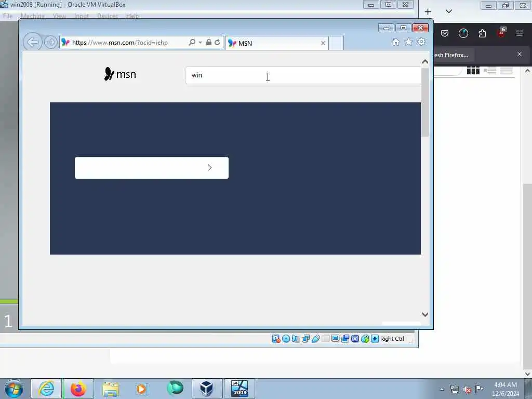Click the taskbar clock showing 4:04 AM

point(505,389)
